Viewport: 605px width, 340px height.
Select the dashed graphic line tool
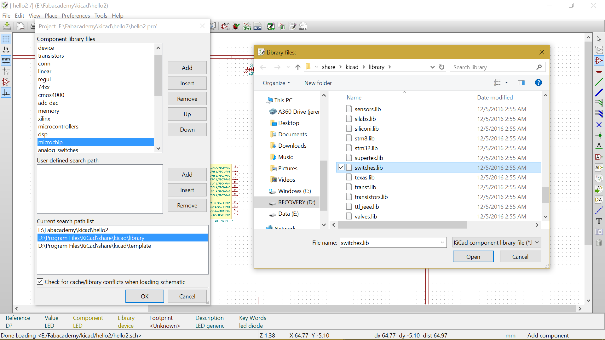(599, 210)
